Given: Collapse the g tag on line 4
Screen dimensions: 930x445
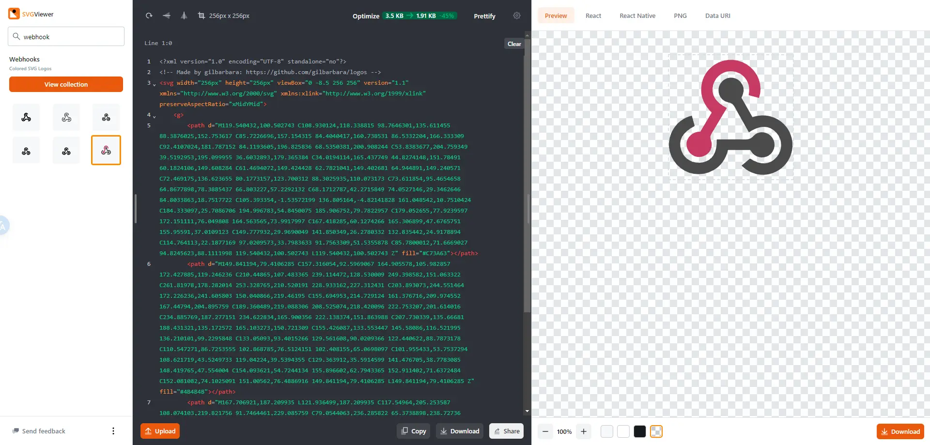Looking at the screenshot, I should click(x=155, y=117).
